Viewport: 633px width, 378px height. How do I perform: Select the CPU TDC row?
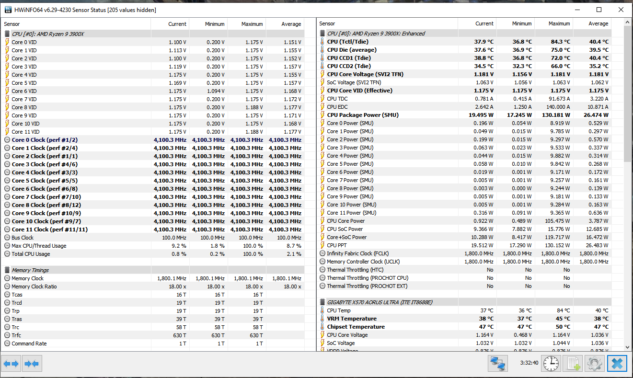464,99
